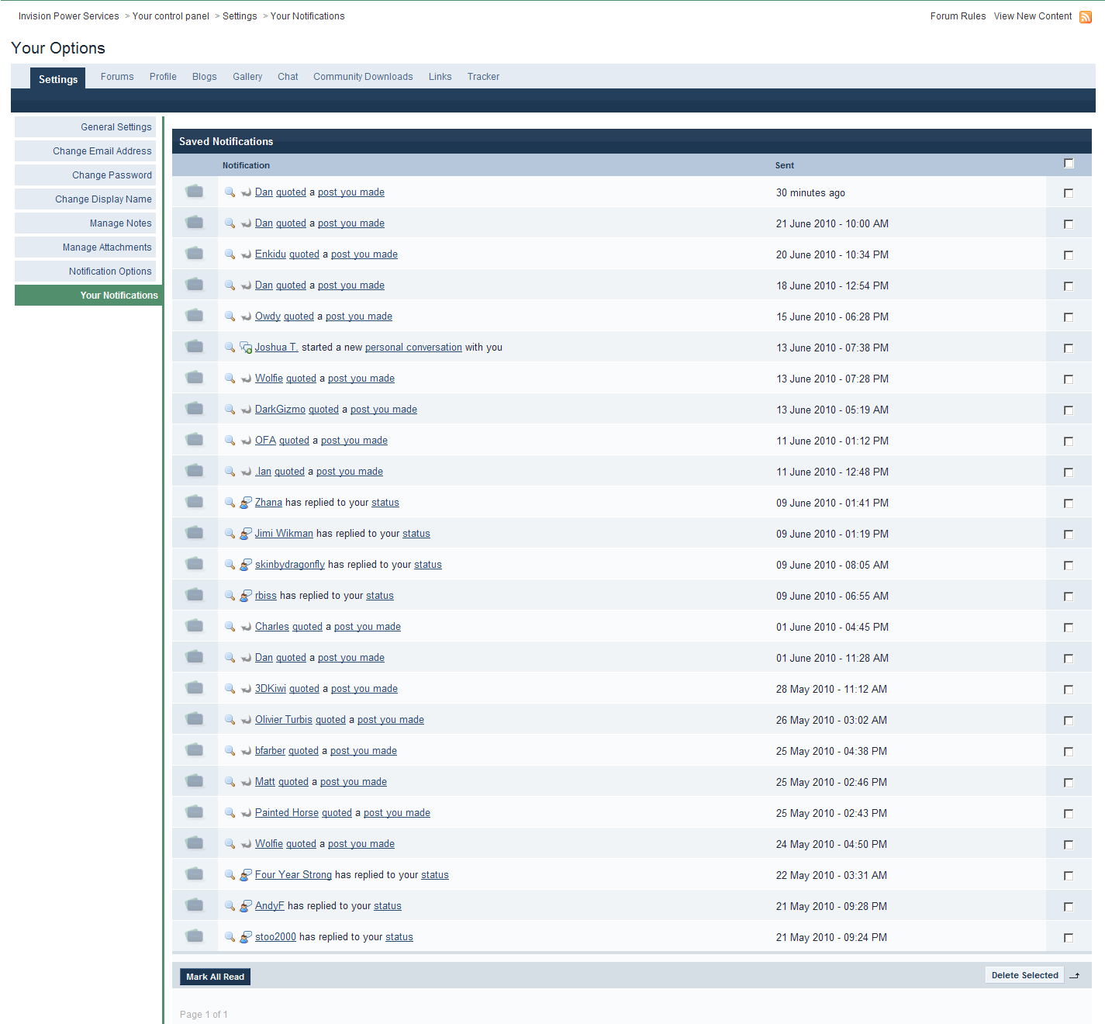Check the box for Zhana's notification
1105x1024 pixels.
click(x=1069, y=503)
